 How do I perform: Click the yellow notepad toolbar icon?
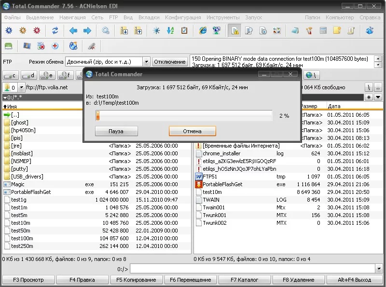click(337, 31)
